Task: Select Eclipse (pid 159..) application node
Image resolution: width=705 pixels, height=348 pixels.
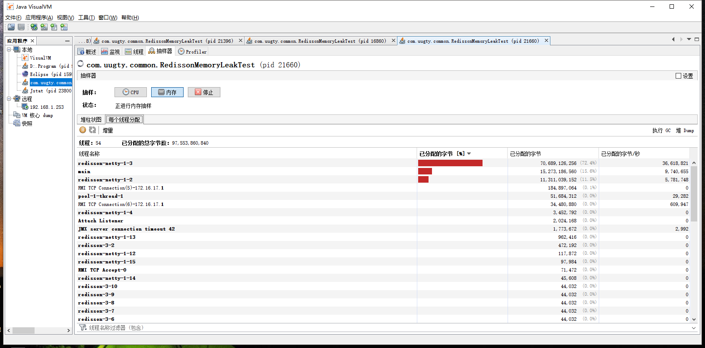Action: [x=47, y=74]
